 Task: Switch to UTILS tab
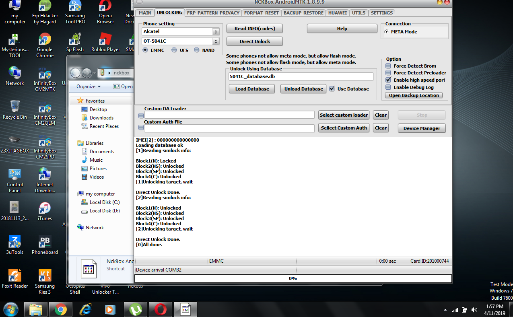(x=359, y=13)
